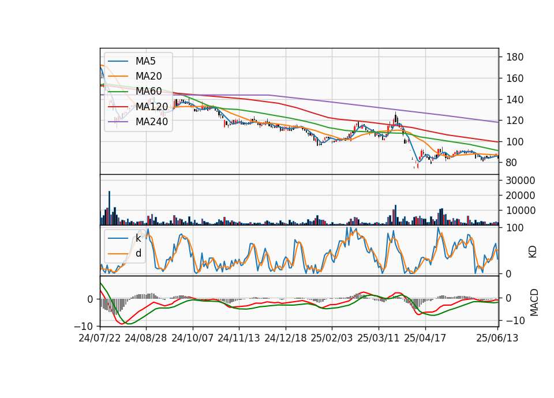The height and width of the screenshot is (398, 554).
Task: Click the purple MA240 legend line sample
Action: click(x=118, y=122)
